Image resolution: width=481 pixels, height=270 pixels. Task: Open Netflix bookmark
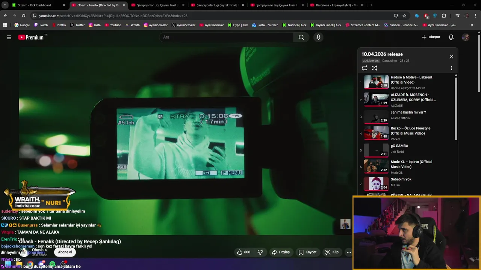(59, 25)
